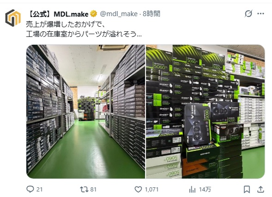Open right photo of 5060 GPU boxes
Image resolution: width=272 pixels, height=197 pixels.
[206, 112]
